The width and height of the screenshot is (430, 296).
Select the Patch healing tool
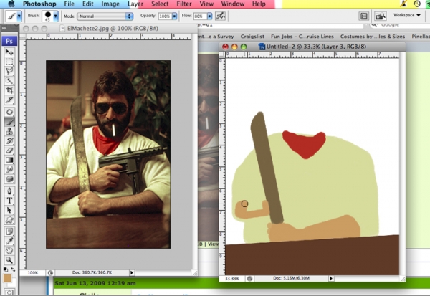pos(9,112)
